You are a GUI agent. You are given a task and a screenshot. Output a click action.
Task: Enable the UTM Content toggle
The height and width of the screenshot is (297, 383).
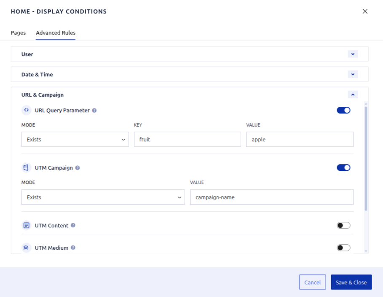pos(343,225)
